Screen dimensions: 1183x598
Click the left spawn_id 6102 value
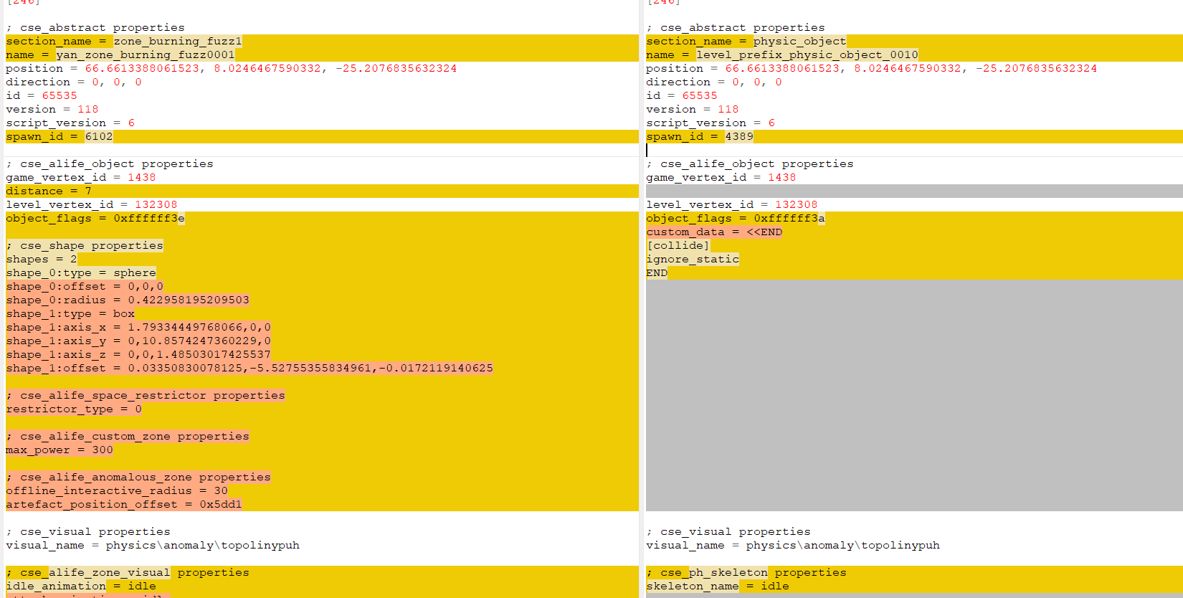(99, 136)
